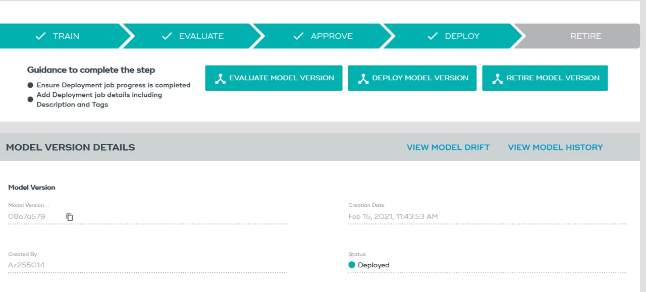
Task: Click the Created By value Az255014
Action: coord(27,265)
